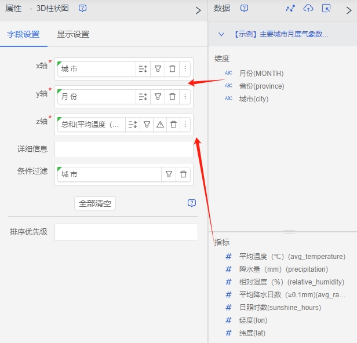The height and width of the screenshot is (343, 357).
Task: Click the 全部清空 button
Action: tap(95, 203)
